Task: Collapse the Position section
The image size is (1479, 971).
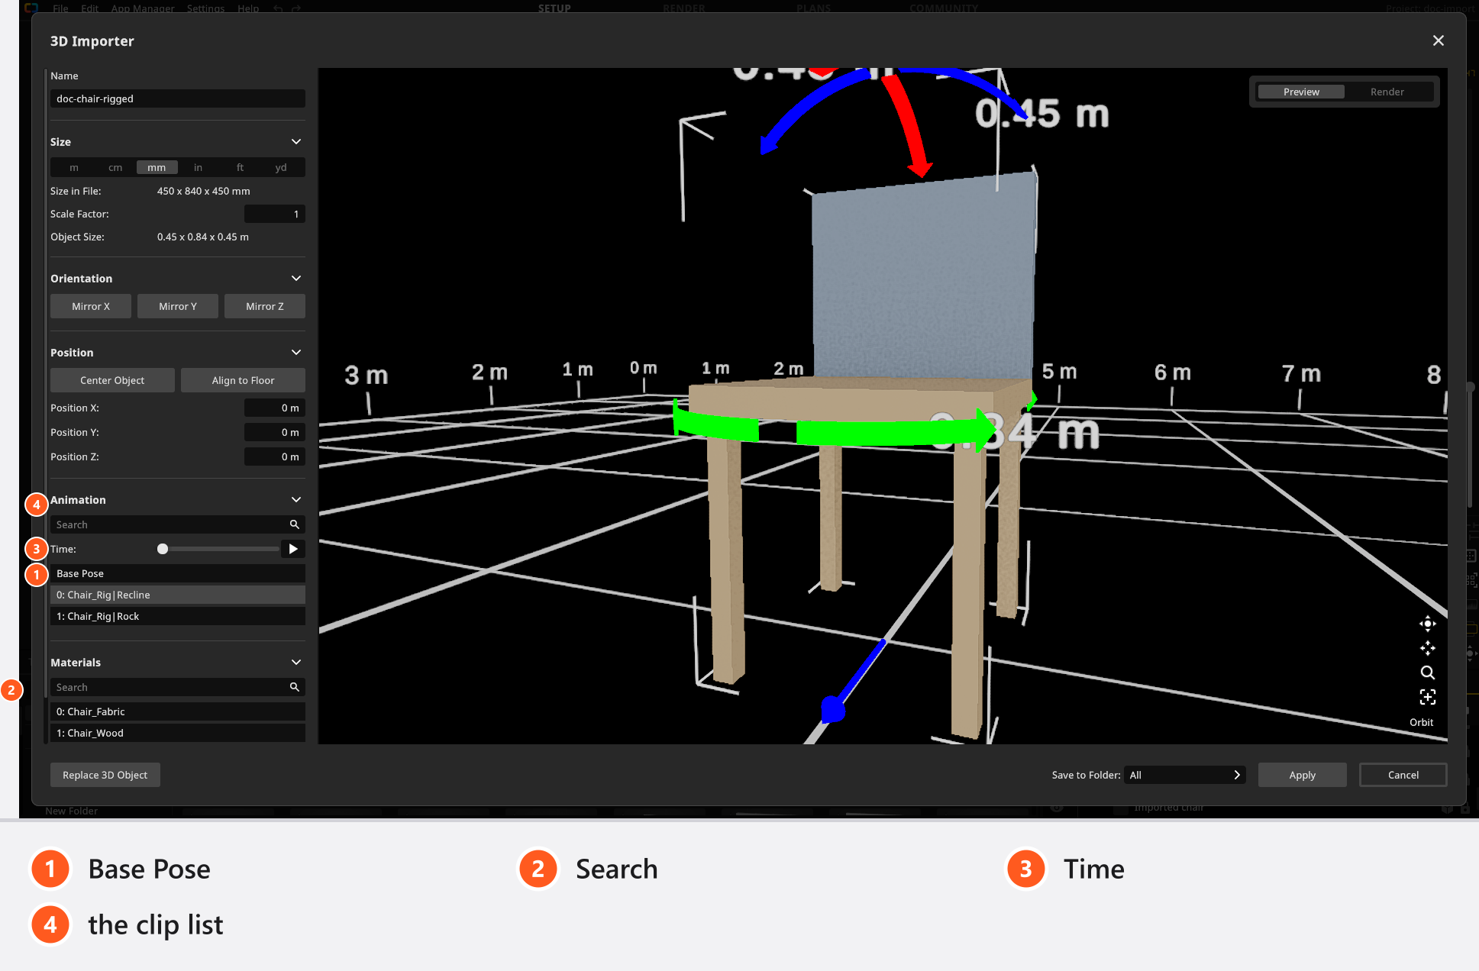Action: point(296,353)
